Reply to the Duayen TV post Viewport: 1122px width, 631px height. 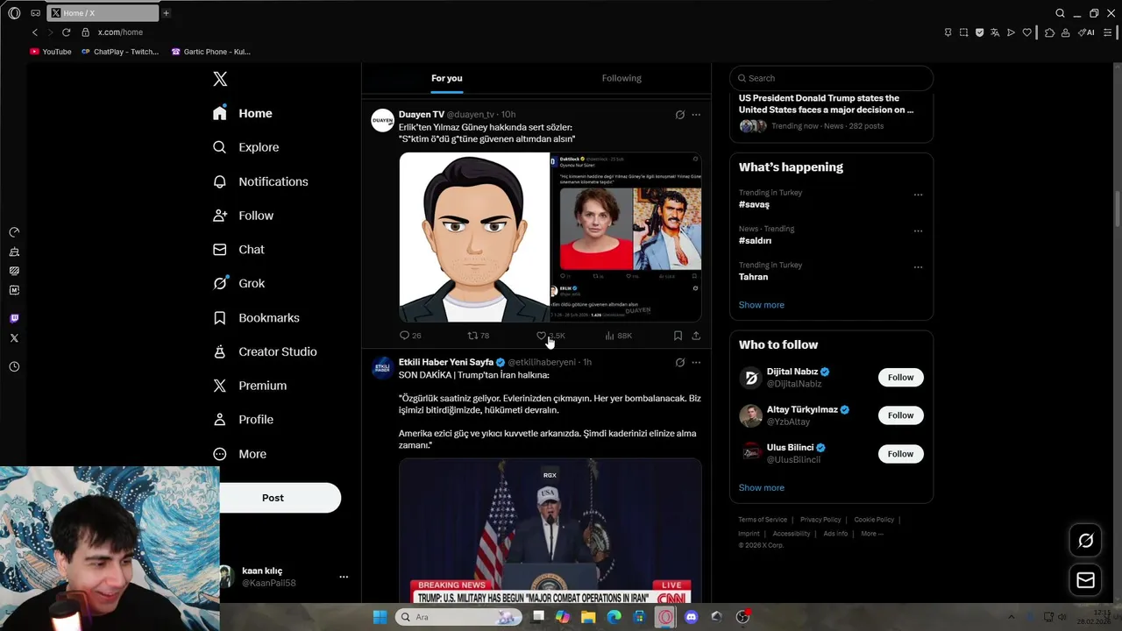(409, 336)
